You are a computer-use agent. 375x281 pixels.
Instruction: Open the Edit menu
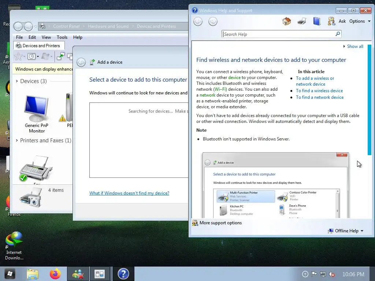tap(32, 37)
